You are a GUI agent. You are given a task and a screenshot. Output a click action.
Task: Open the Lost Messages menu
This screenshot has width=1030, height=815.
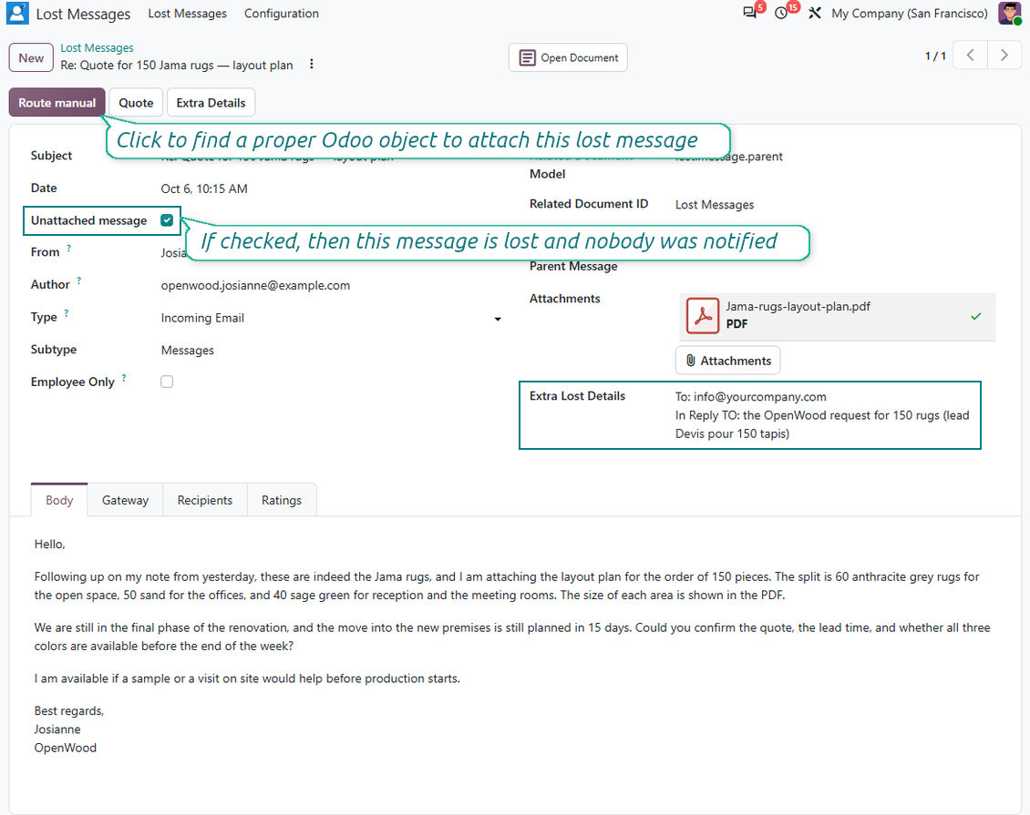coord(187,13)
